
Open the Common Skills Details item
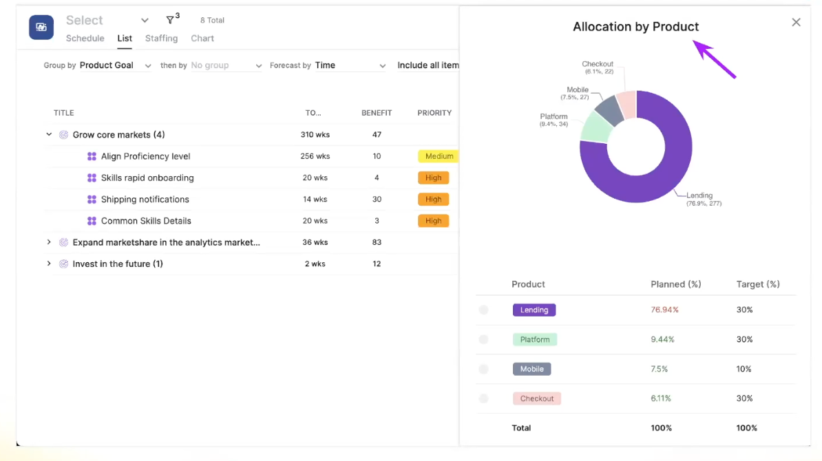tap(146, 221)
